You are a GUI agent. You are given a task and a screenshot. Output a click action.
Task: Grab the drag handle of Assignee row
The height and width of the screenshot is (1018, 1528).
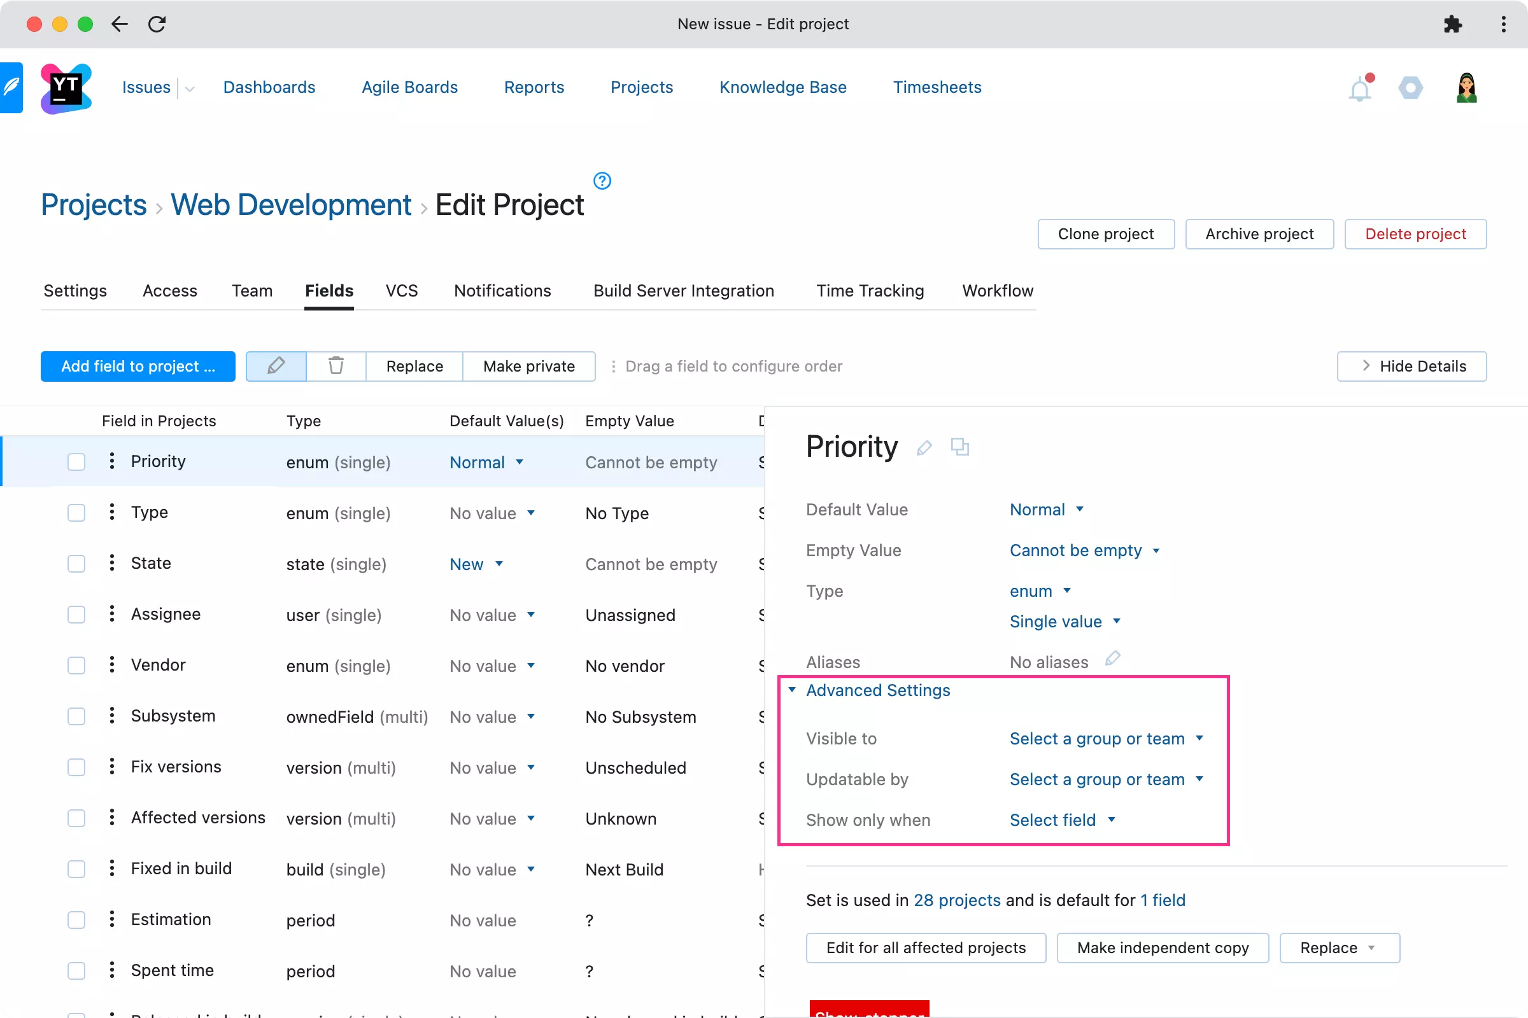tap(112, 614)
